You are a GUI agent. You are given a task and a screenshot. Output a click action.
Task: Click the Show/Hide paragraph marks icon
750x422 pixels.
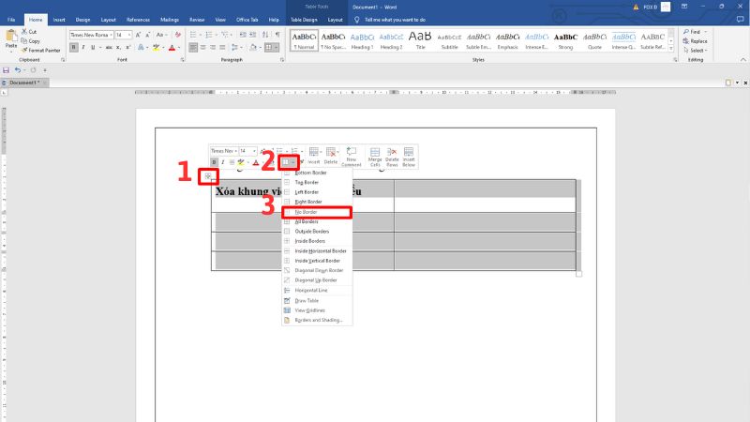point(277,34)
